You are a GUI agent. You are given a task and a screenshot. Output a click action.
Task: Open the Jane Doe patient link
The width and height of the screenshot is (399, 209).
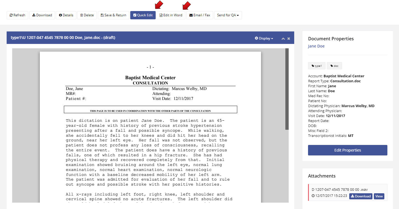[316, 46]
